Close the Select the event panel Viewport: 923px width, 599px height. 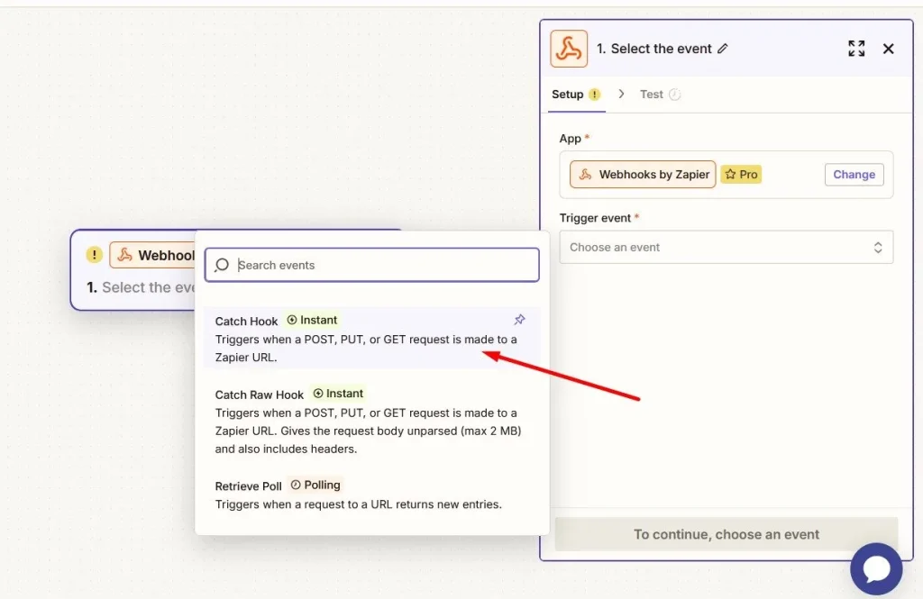coord(888,49)
